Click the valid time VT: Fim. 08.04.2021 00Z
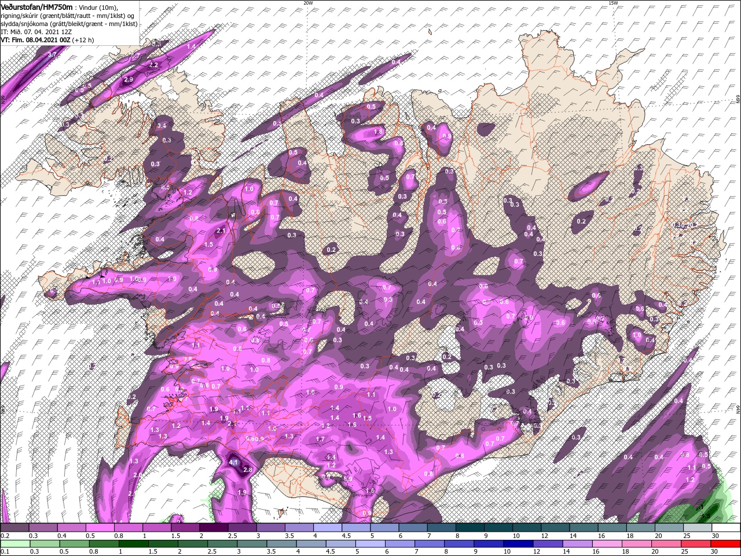This screenshot has height=556, width=741. [36, 40]
